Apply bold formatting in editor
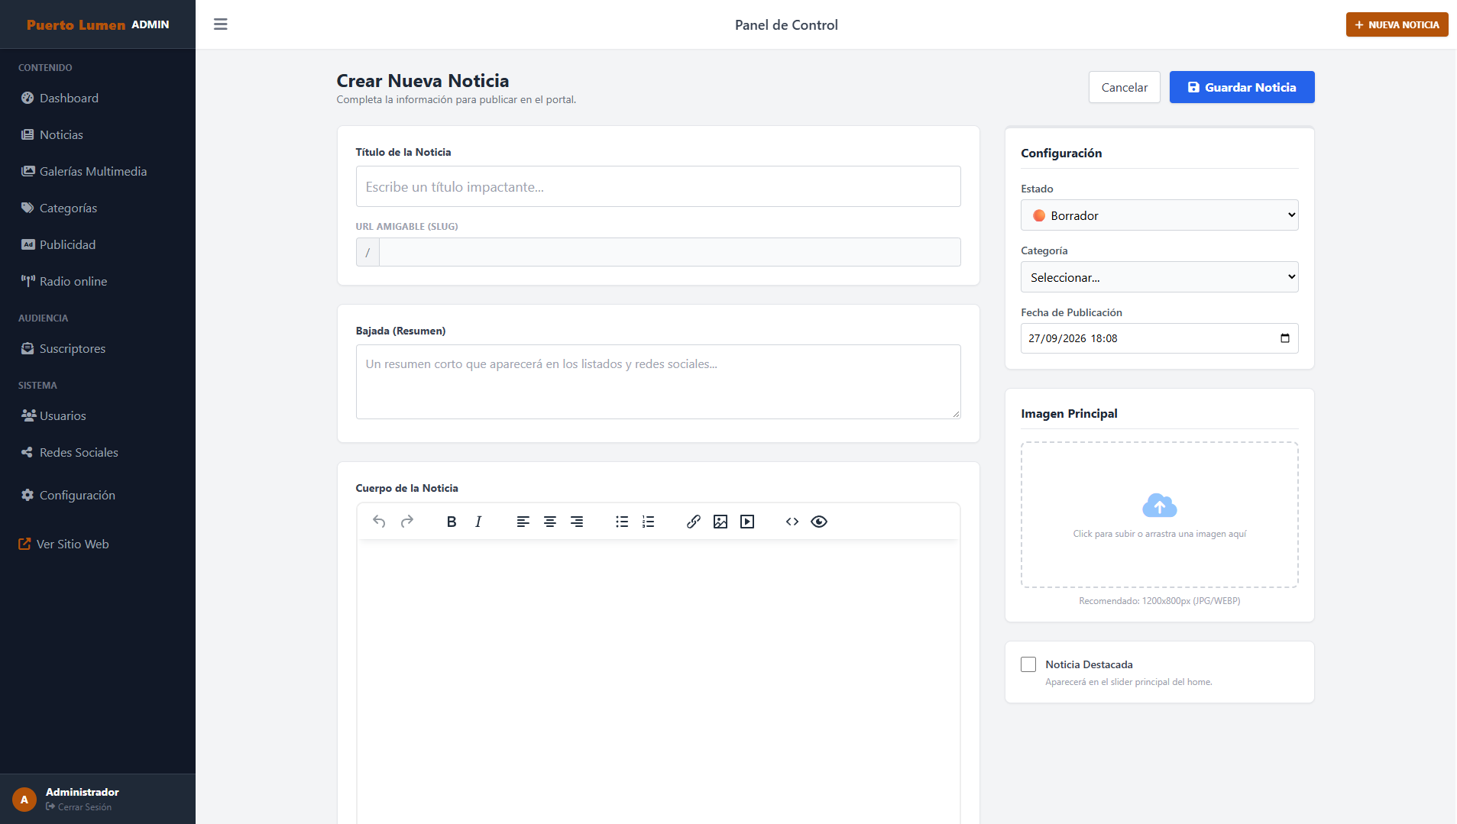 pyautogui.click(x=452, y=522)
